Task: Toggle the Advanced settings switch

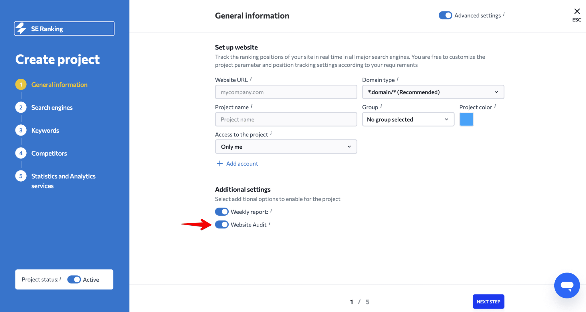Action: [445, 15]
